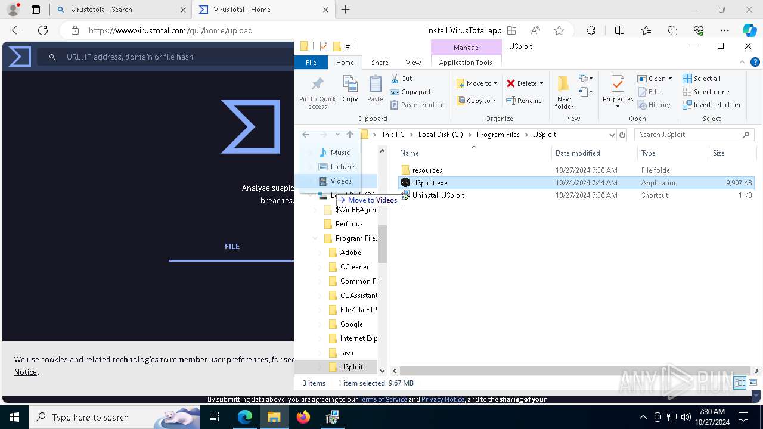Sort by Size column header

733,153
